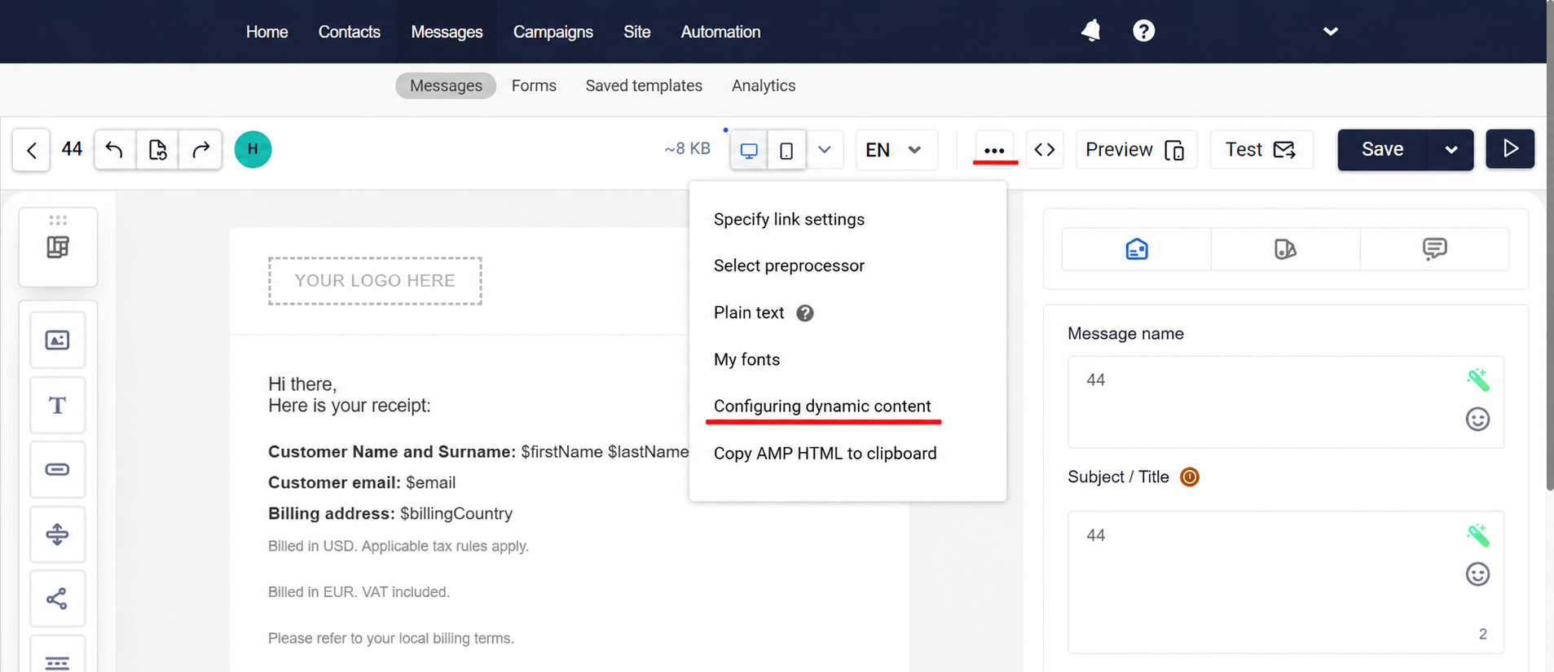Choose Select preprocessor

tap(789, 266)
